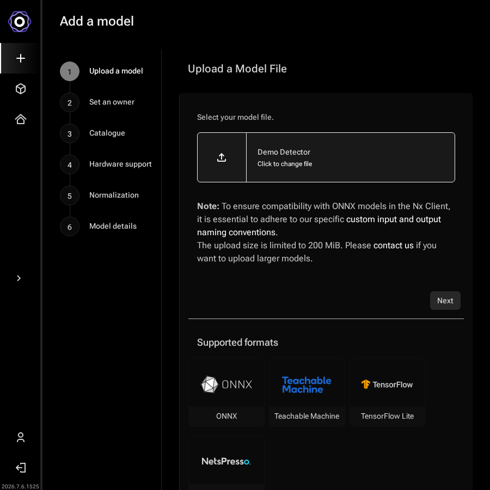Open the contact us link
490x490 pixels.
coord(394,246)
